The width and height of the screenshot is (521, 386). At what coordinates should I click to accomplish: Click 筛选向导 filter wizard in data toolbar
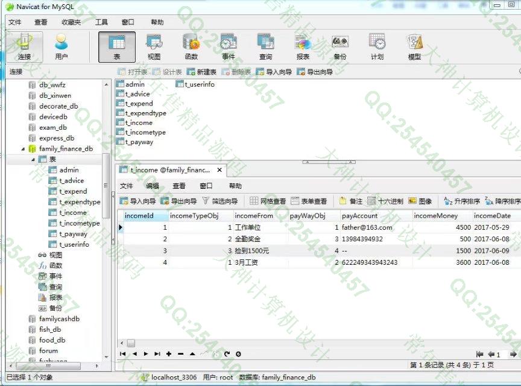coord(220,201)
